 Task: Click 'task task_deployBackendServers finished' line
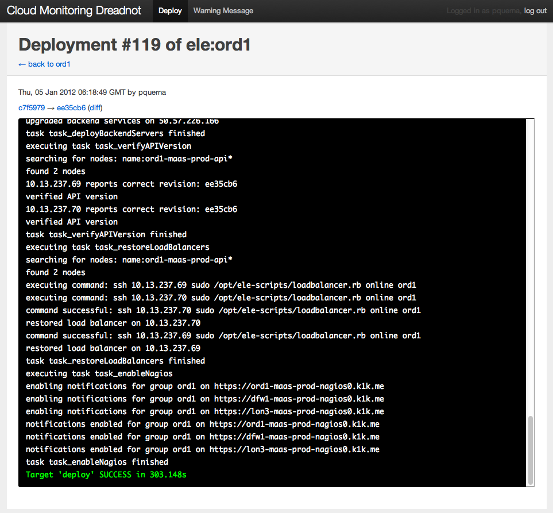[x=115, y=133]
